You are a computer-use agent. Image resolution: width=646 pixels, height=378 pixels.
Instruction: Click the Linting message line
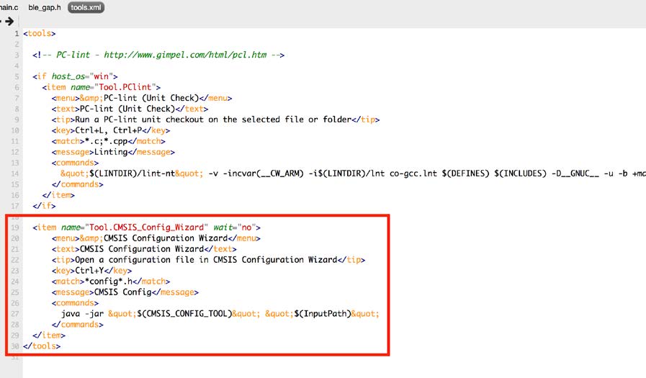pos(113,152)
